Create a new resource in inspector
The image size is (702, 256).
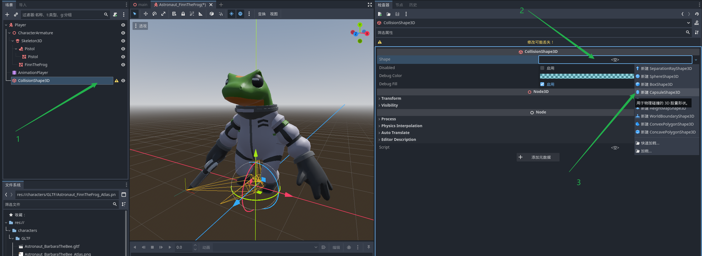[x=380, y=14]
